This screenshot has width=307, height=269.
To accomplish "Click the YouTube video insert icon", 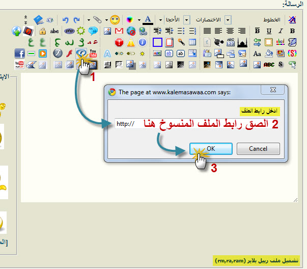I will coord(93,53).
